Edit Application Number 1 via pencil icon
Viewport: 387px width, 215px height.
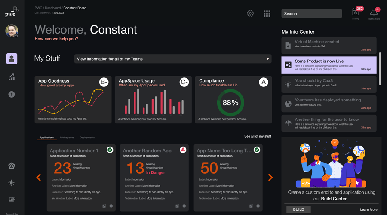104,206
